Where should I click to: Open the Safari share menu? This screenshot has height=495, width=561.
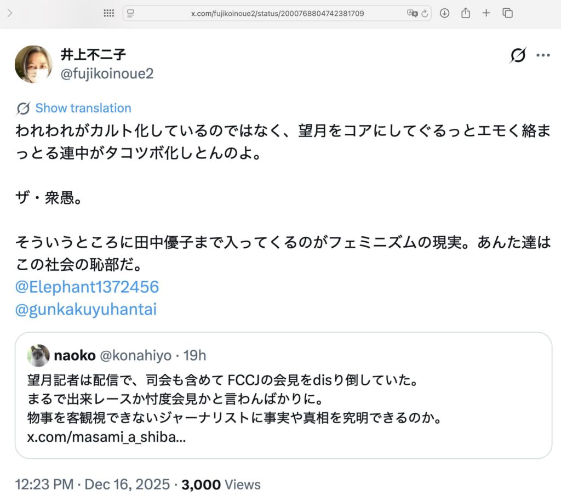[x=465, y=13]
